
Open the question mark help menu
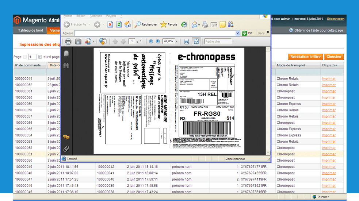pyautogui.click(x=121, y=16)
